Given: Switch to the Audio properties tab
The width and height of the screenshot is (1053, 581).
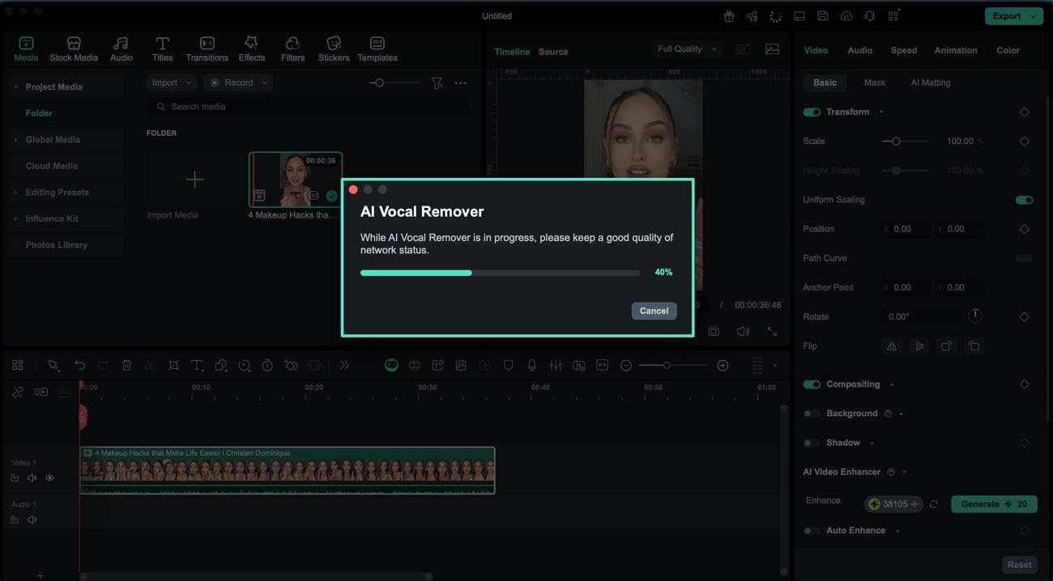Looking at the screenshot, I should [x=859, y=50].
